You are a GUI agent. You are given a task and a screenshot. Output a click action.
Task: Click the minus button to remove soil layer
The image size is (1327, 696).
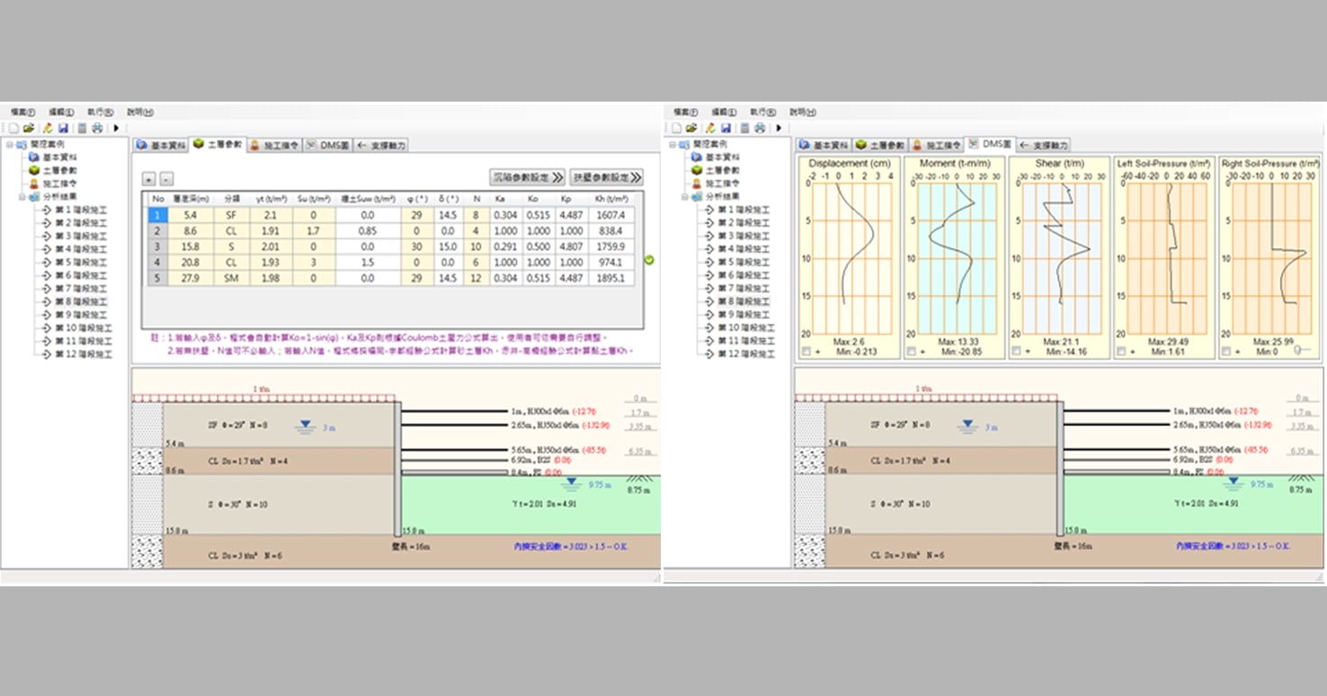[x=165, y=179]
